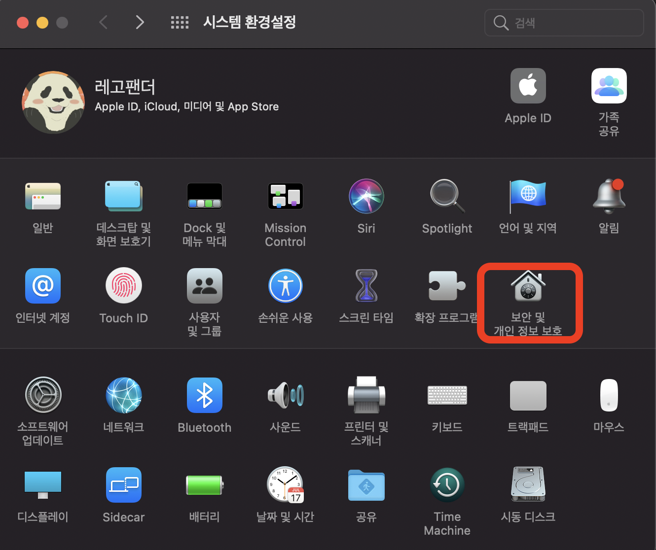
Task: Open Mission Control preferences
Action: coord(286,196)
